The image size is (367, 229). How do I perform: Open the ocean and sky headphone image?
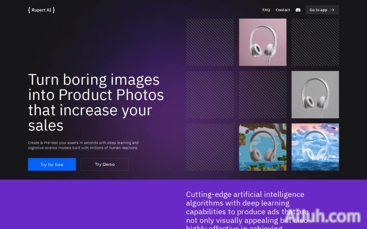click(x=315, y=147)
